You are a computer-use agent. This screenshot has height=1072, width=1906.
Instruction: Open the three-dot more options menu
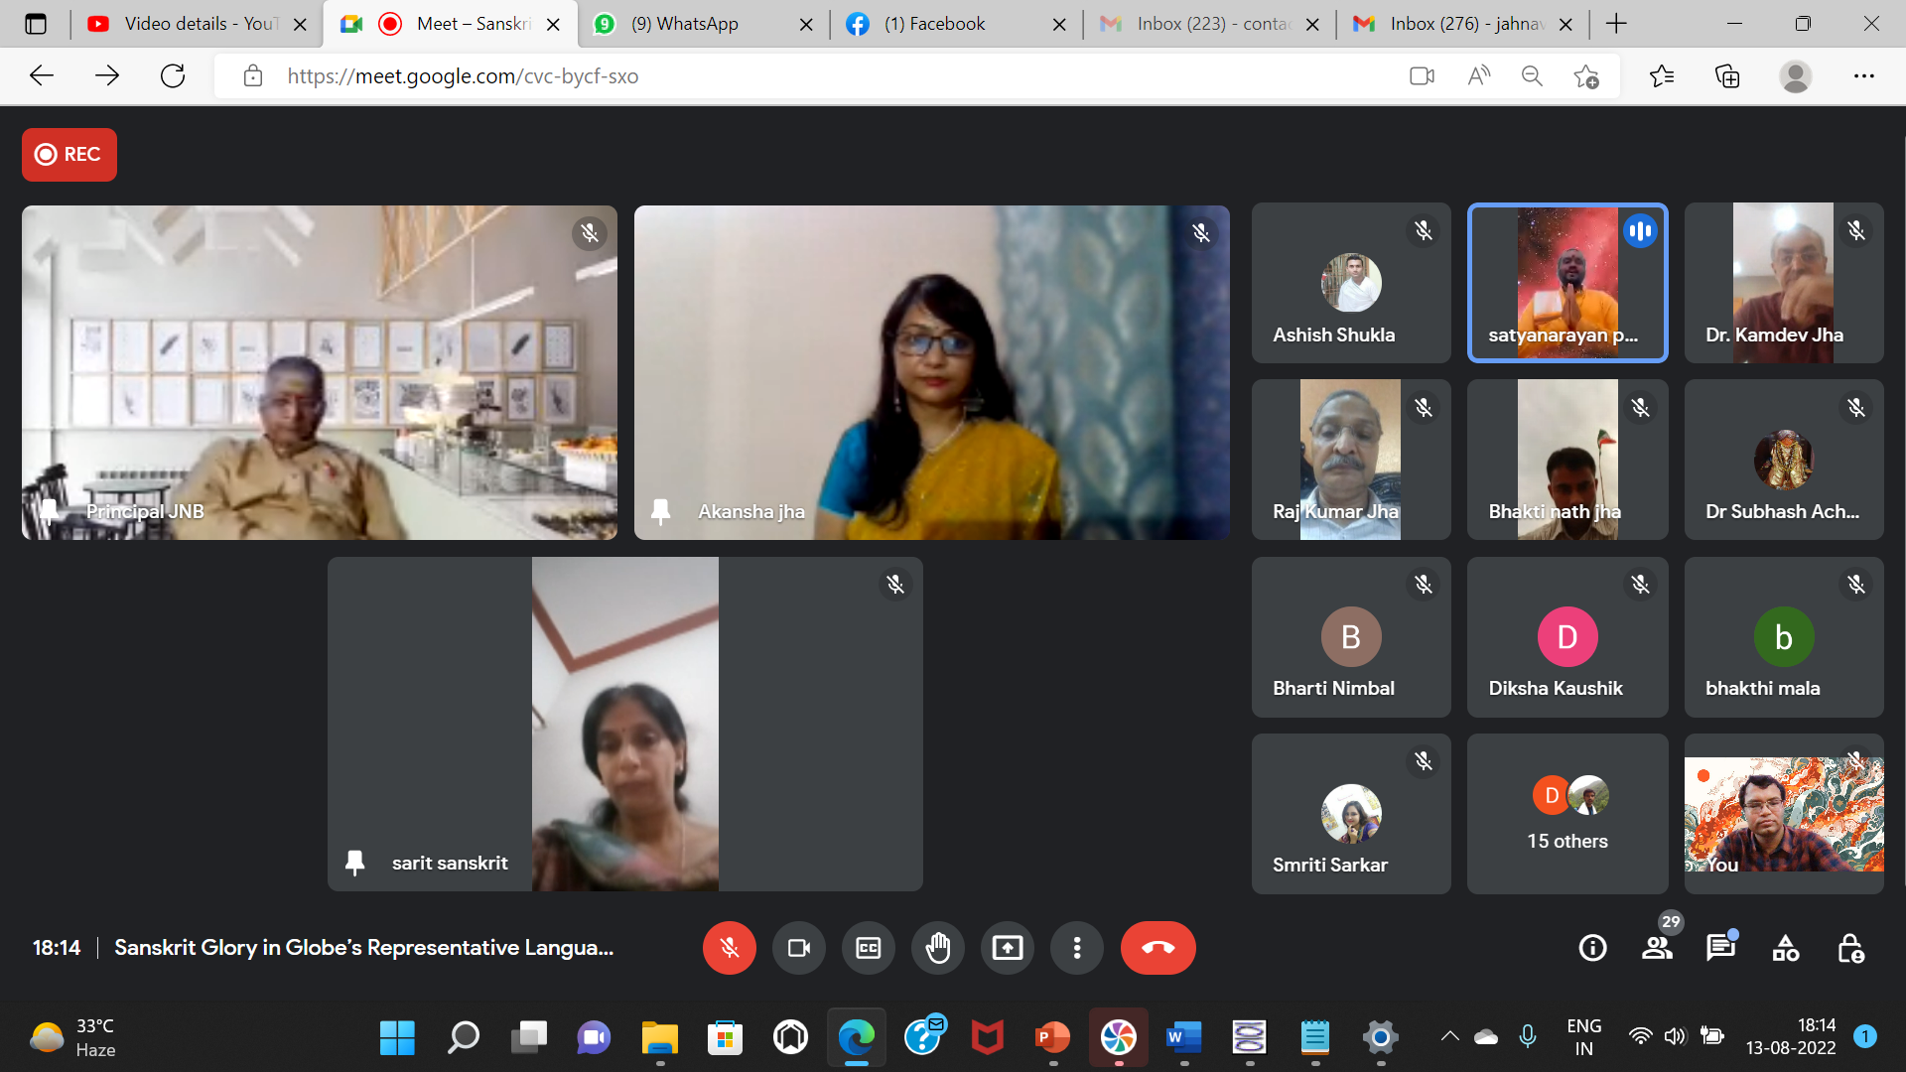pyautogui.click(x=1076, y=948)
